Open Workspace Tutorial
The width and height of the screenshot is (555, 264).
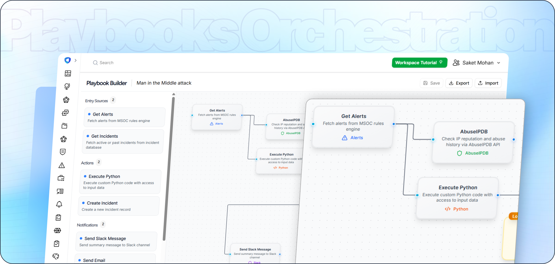[x=419, y=63]
